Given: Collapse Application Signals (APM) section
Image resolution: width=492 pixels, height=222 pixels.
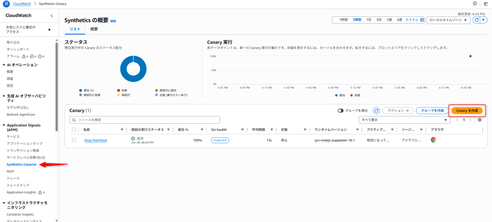Looking at the screenshot, I should click(x=4, y=125).
